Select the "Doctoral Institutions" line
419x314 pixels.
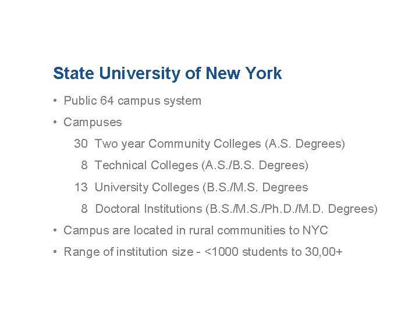click(148, 209)
